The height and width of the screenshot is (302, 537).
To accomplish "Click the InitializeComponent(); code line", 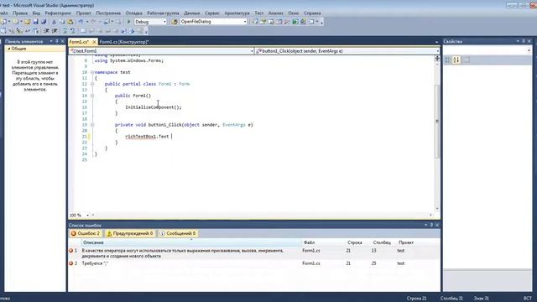I will click(x=153, y=107).
